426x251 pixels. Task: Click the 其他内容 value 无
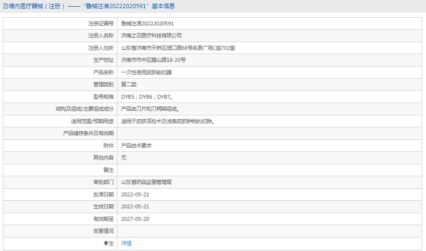pyautogui.click(x=124, y=158)
